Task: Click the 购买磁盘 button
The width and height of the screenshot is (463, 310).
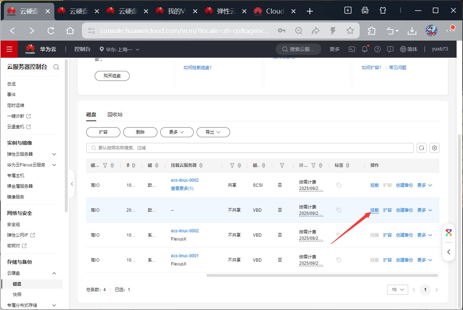Action: 112,76
